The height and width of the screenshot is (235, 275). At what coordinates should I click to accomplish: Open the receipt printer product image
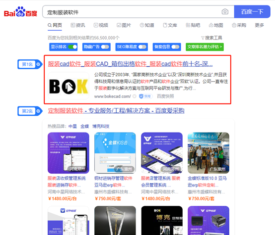coord(208,221)
